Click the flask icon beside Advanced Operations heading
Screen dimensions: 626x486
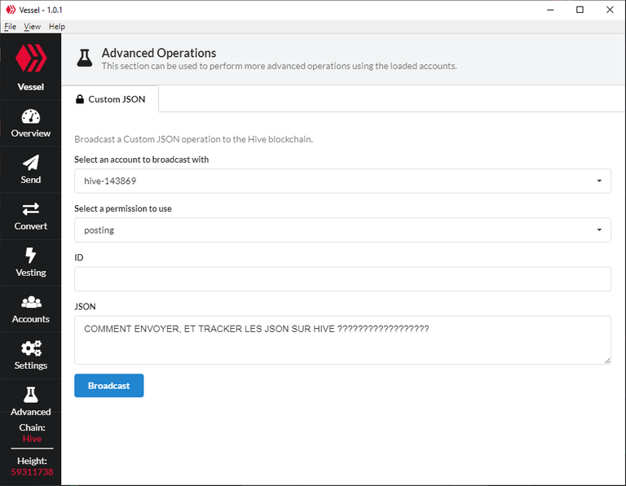85,59
